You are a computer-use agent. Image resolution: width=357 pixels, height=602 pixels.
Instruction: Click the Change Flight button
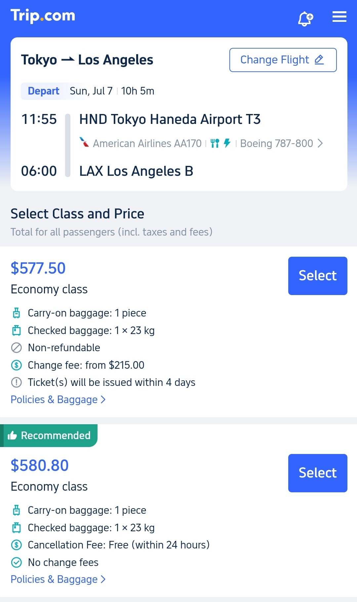[x=283, y=60]
